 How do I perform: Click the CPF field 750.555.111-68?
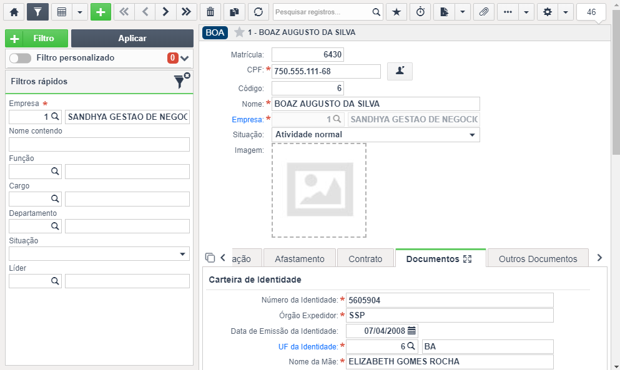[x=326, y=72]
